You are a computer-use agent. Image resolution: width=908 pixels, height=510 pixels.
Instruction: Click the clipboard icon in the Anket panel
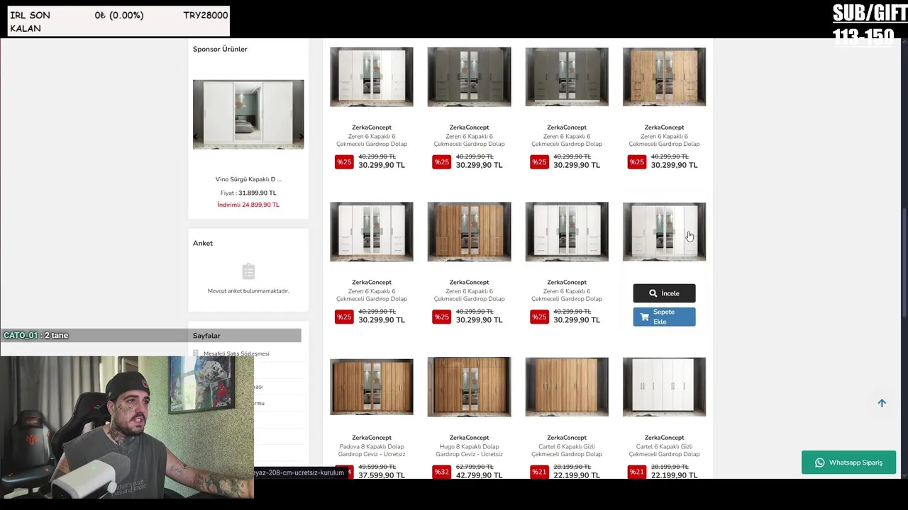click(248, 271)
